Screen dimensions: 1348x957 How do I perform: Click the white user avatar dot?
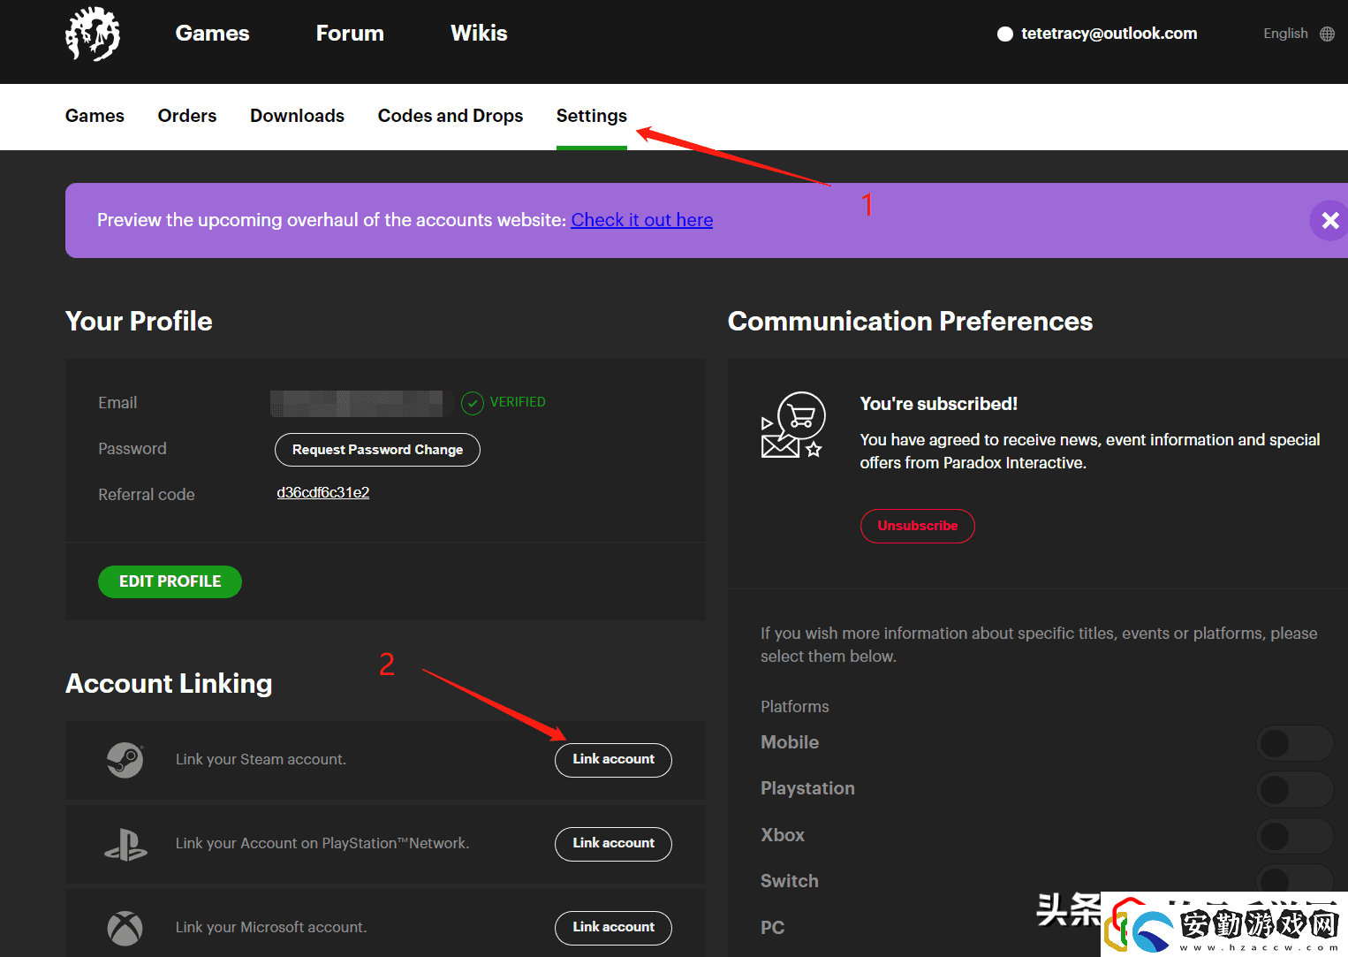click(1005, 34)
